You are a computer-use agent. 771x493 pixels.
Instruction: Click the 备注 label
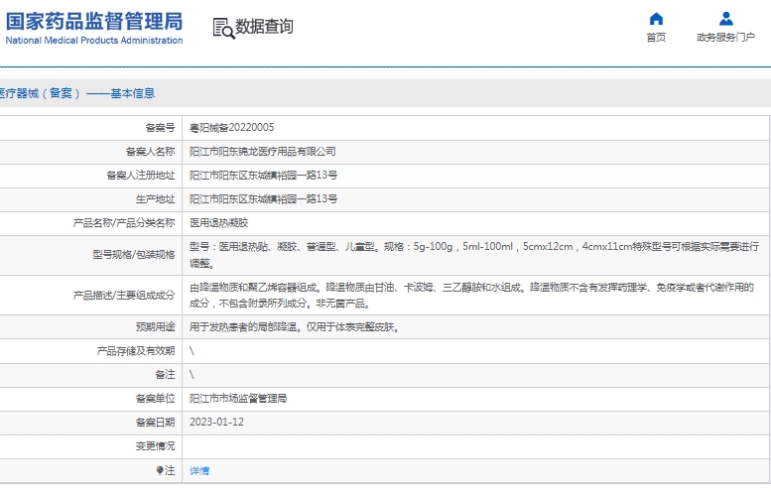coord(165,375)
